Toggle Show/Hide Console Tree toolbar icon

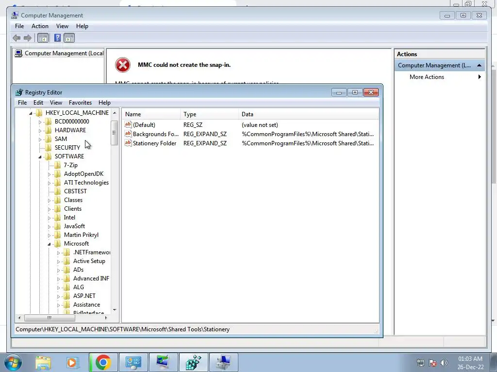pos(43,38)
